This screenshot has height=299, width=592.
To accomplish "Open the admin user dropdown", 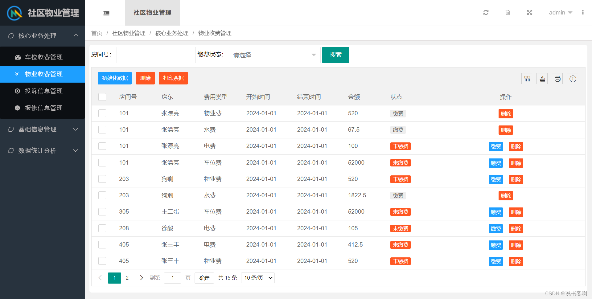I will [561, 13].
